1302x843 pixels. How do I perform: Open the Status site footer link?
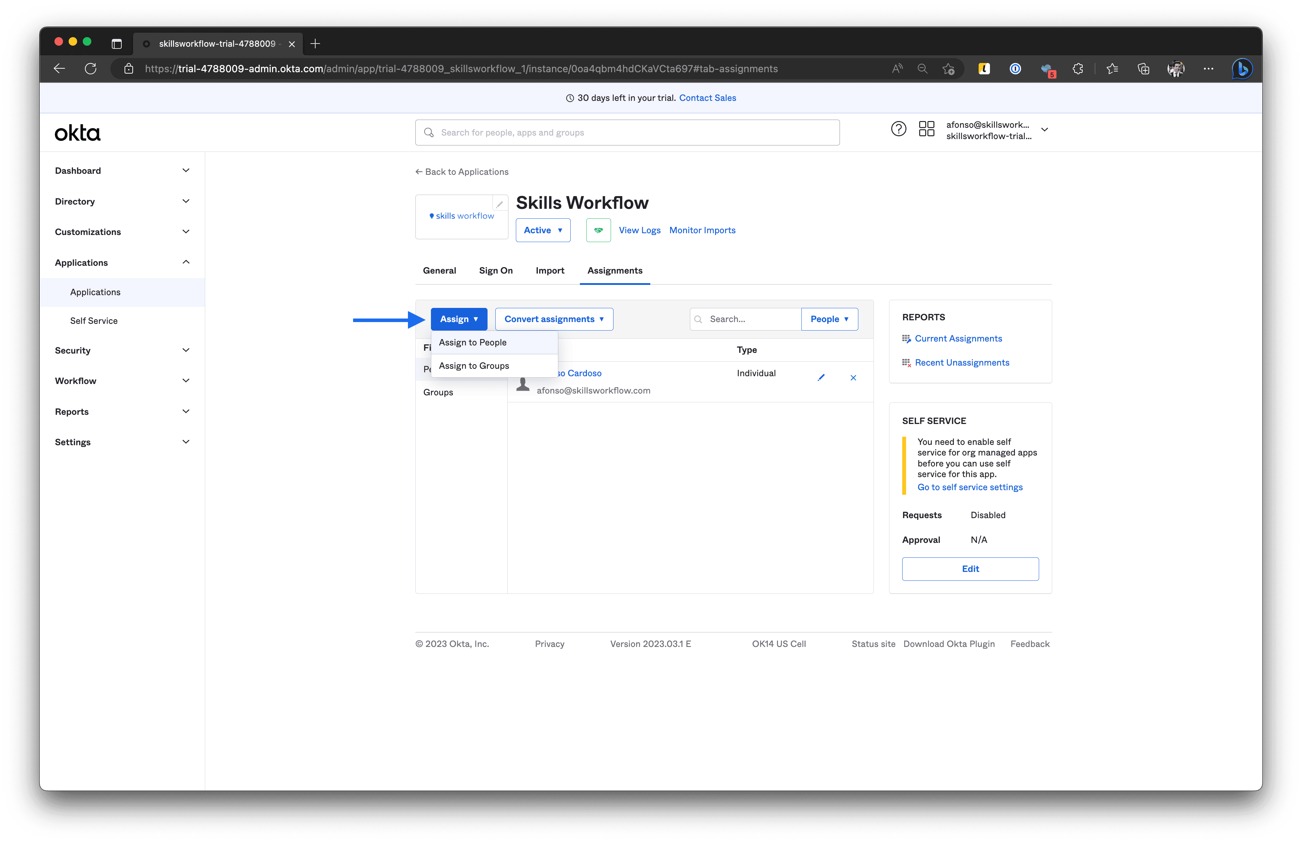873,644
